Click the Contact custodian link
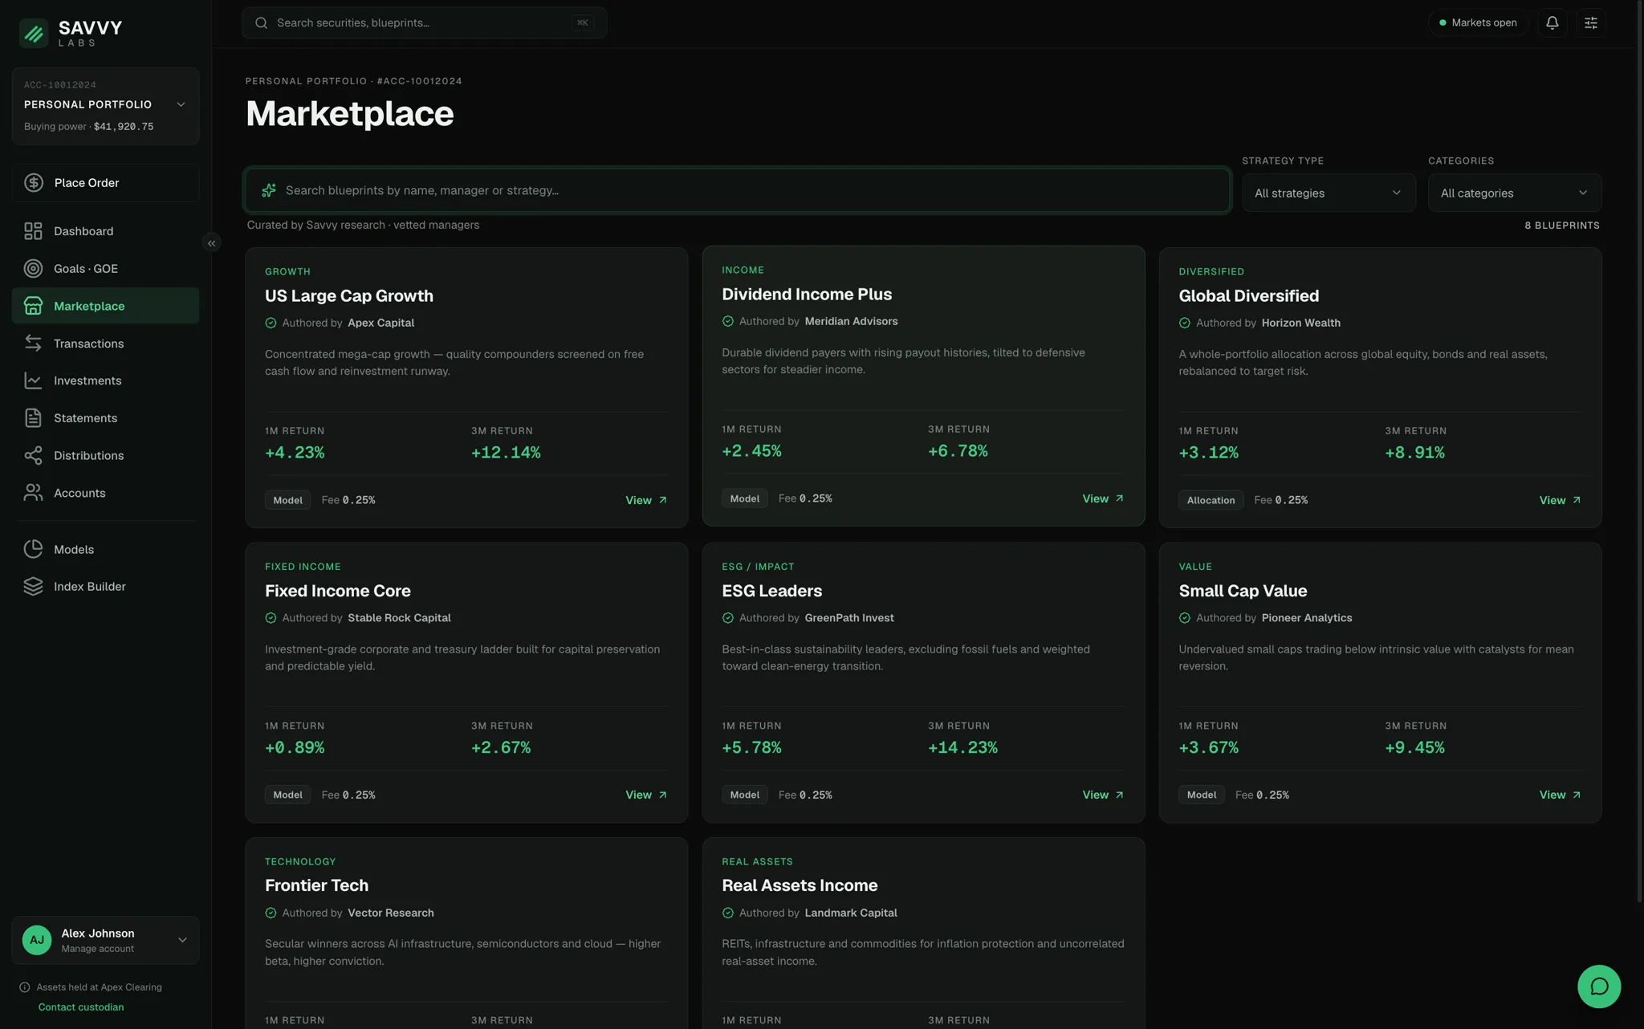 tap(81, 1007)
